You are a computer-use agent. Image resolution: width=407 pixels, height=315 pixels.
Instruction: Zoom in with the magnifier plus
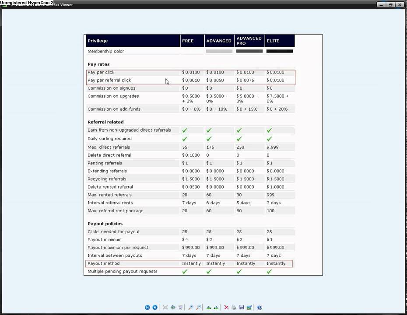point(191,308)
